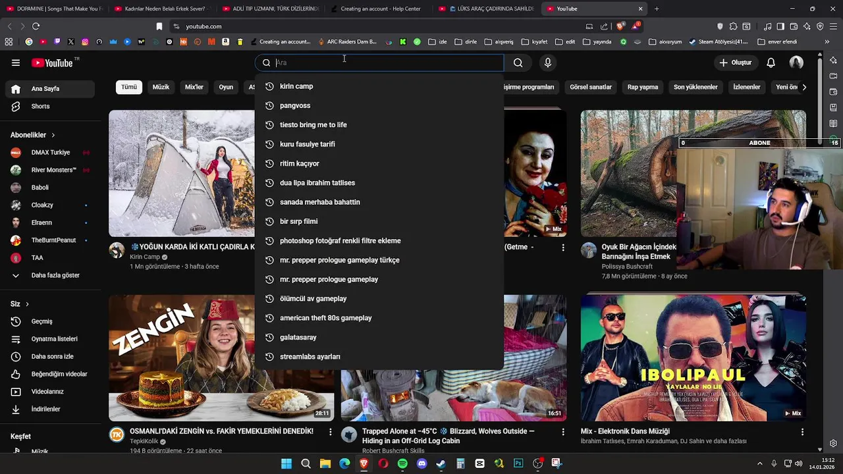Viewport: 843px width, 474px height.
Task: Open DMAX Turkiye subscription channel
Action: 50,153
